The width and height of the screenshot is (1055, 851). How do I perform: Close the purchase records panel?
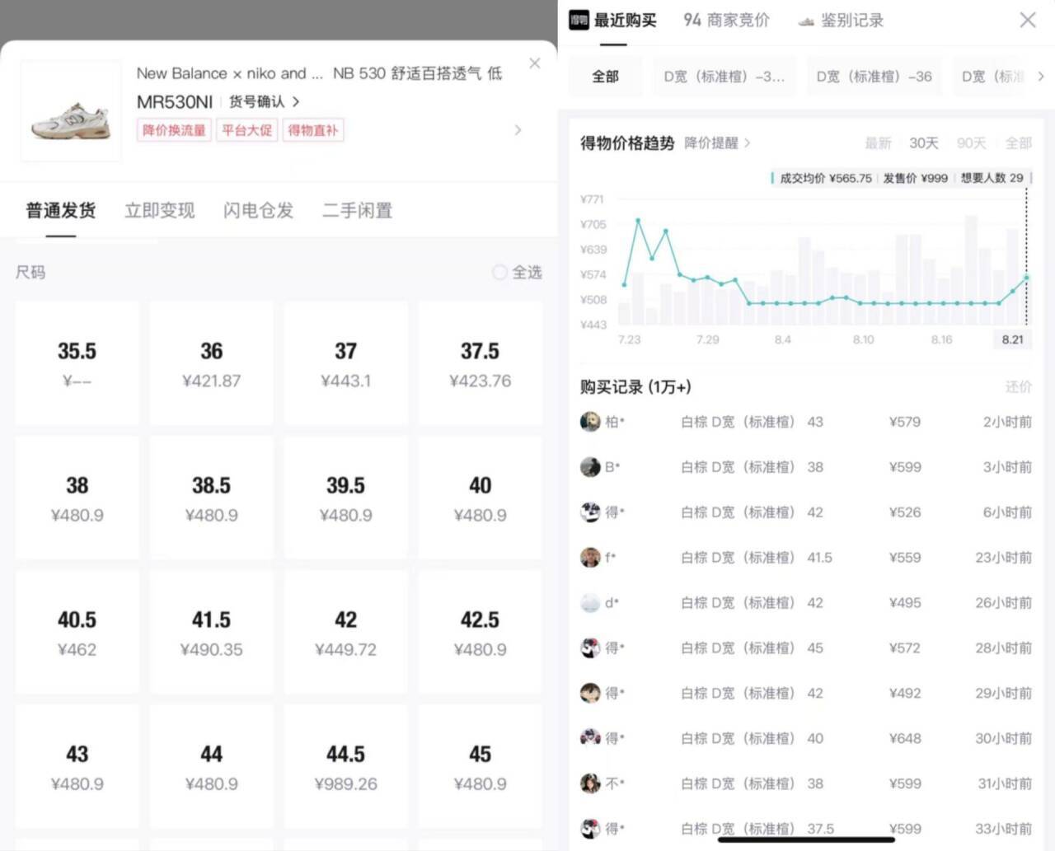[x=1028, y=20]
